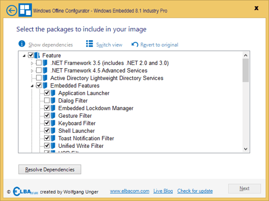Click Revert to original link
269x201 pixels.
tap(159, 45)
